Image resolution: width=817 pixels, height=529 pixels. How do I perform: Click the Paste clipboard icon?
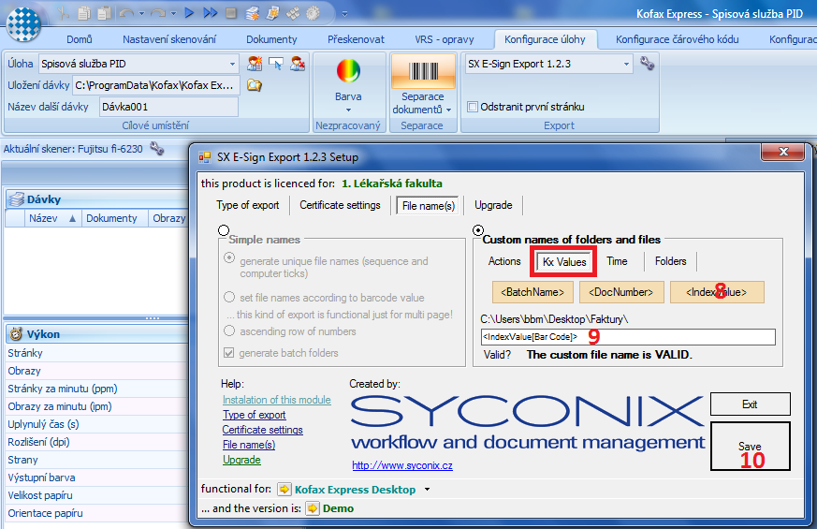point(104,13)
